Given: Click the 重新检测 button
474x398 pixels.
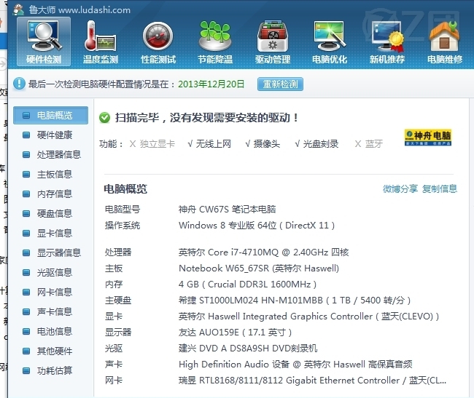Looking at the screenshot, I should (x=280, y=84).
